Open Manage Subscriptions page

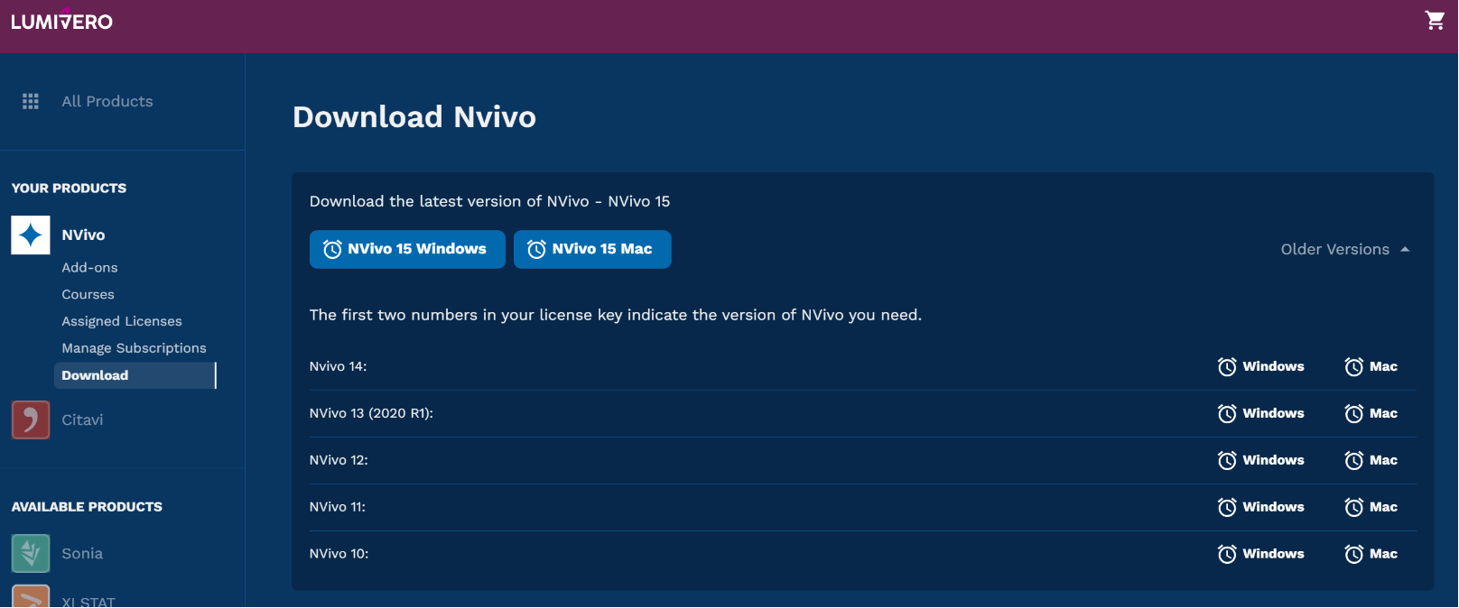[134, 348]
